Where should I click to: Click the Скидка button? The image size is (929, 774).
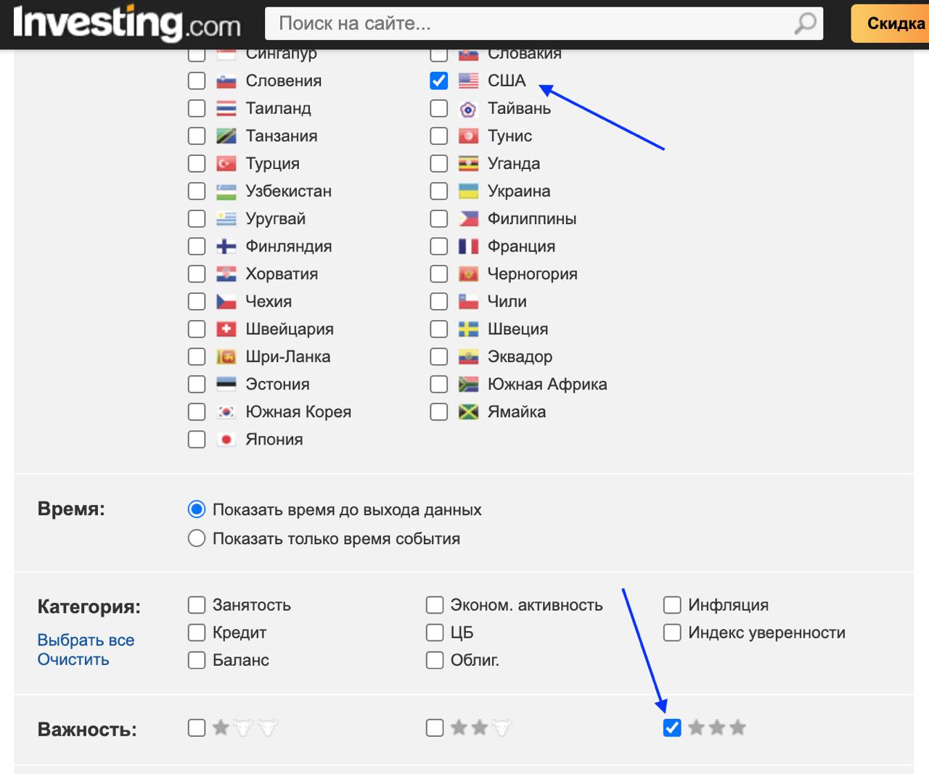pyautogui.click(x=891, y=23)
